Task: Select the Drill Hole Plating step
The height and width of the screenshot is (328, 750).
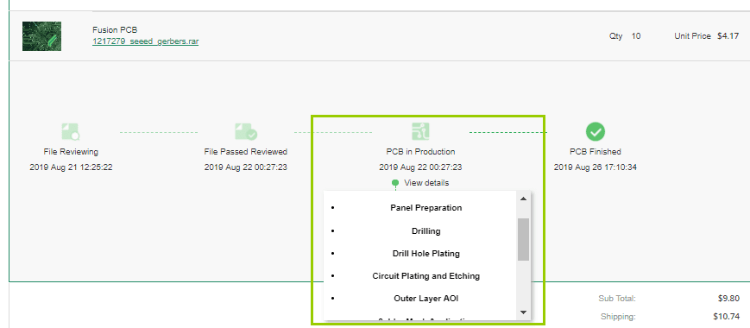Action: [425, 254]
